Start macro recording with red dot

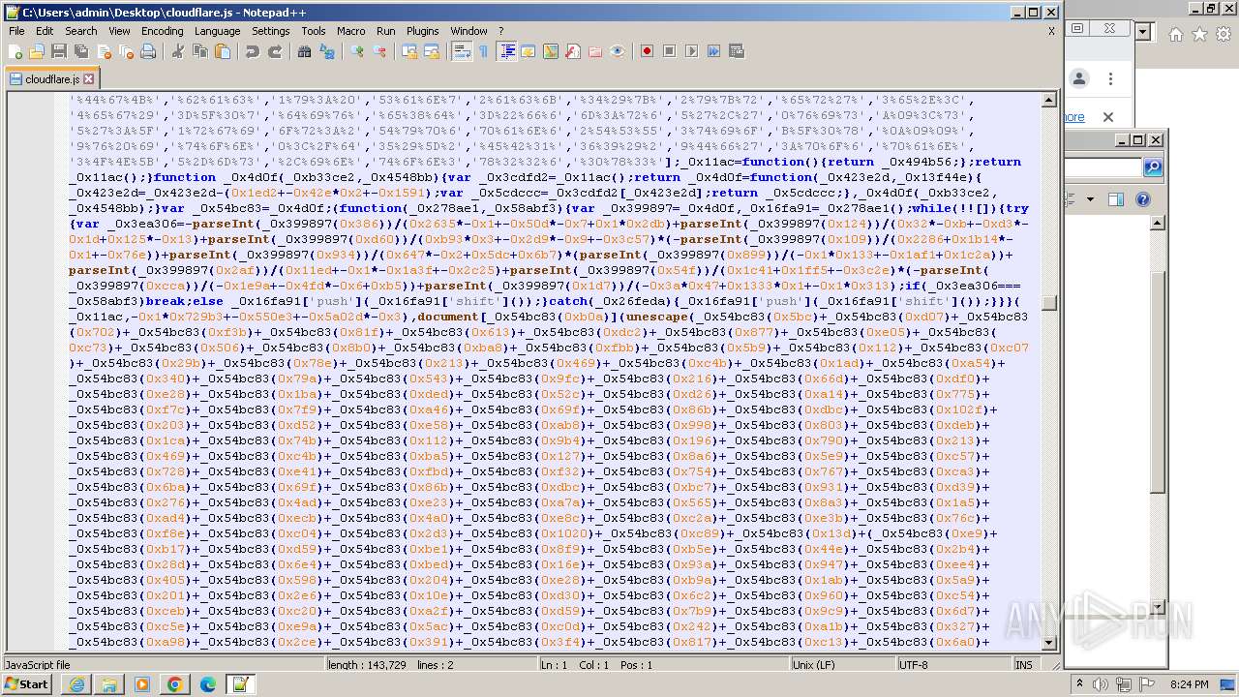click(647, 51)
